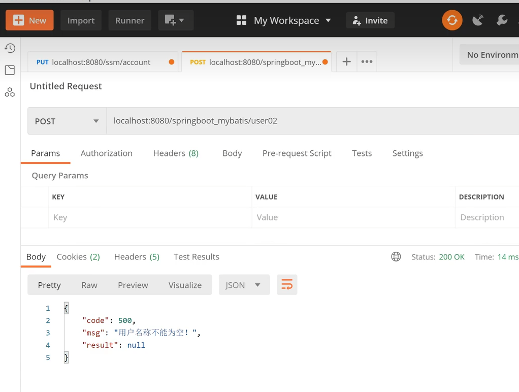Open the wrench settings icon
Screen dimensions: 519x392
coord(502,20)
